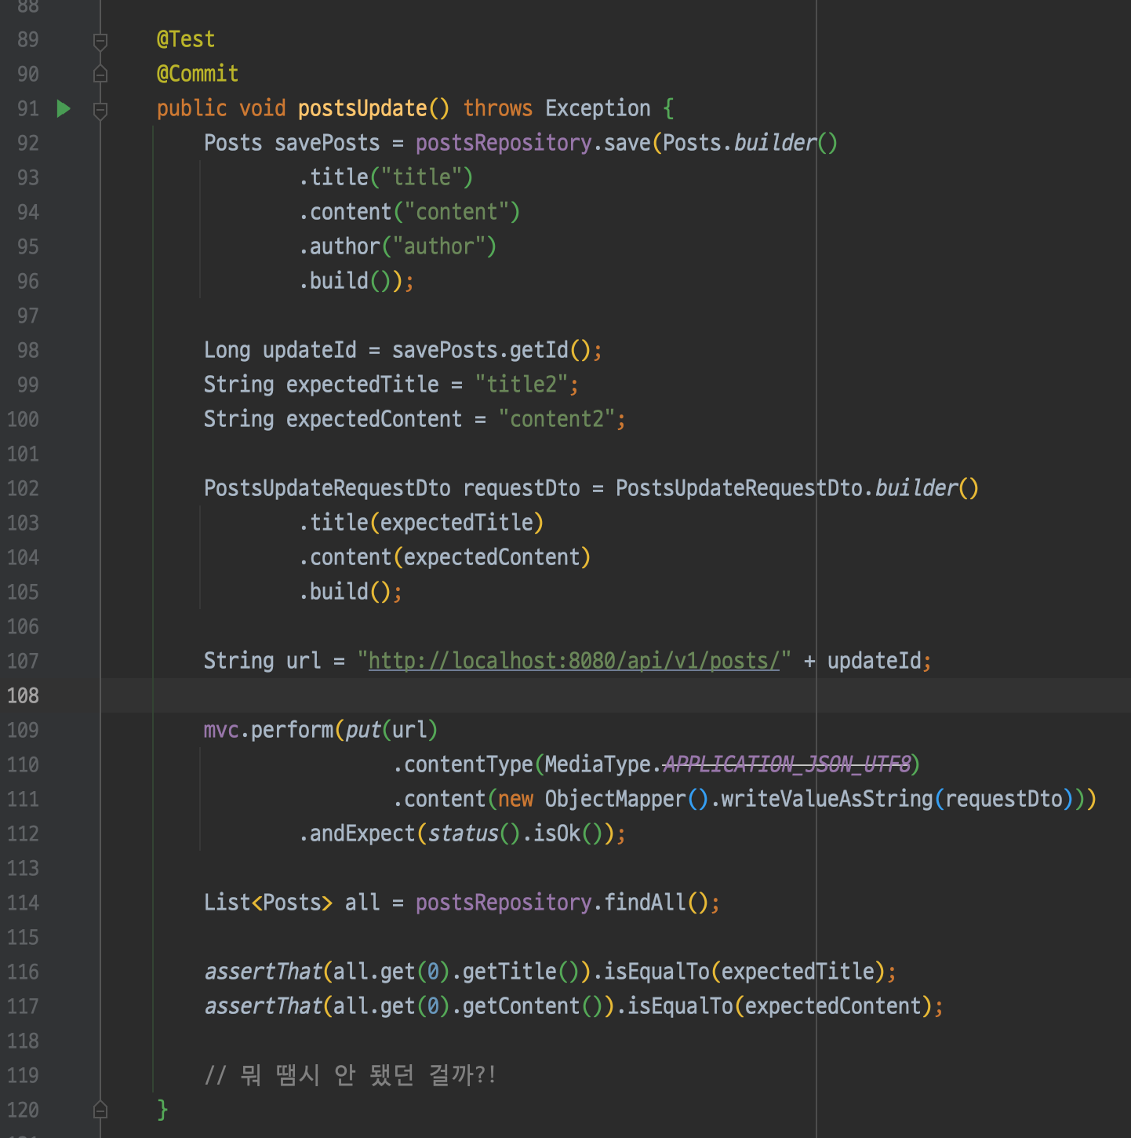Click mvc.perform on line 109
Viewport: 1131px width, 1138px height.
coord(268,730)
